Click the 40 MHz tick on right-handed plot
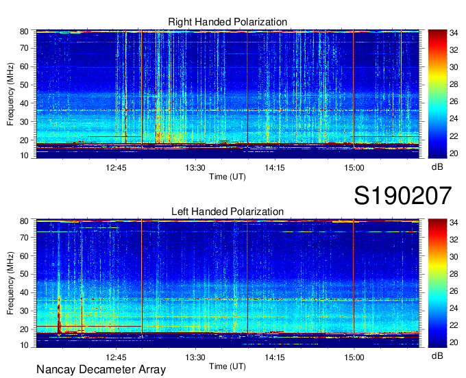 pos(24,103)
